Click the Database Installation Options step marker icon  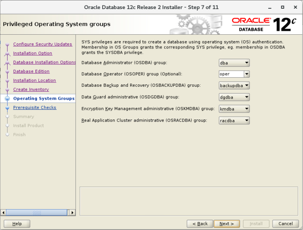[7, 63]
